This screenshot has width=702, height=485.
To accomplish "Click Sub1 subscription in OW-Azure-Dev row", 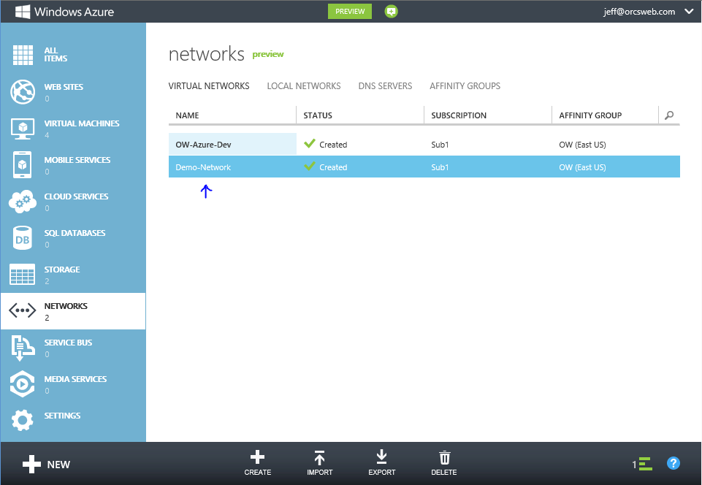I will 440,145.
